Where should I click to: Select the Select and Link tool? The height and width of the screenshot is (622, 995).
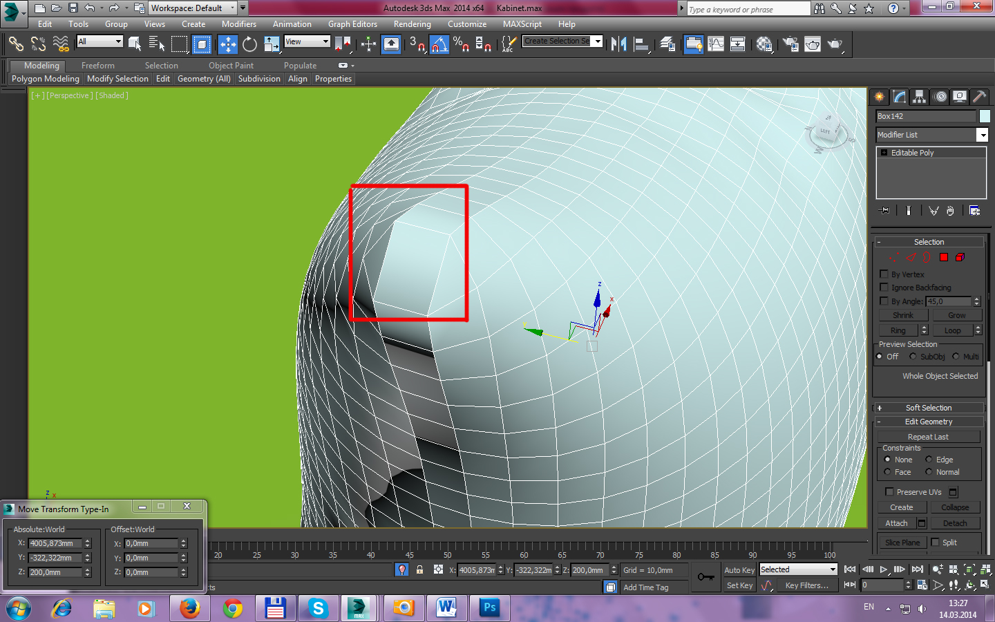pyautogui.click(x=16, y=44)
